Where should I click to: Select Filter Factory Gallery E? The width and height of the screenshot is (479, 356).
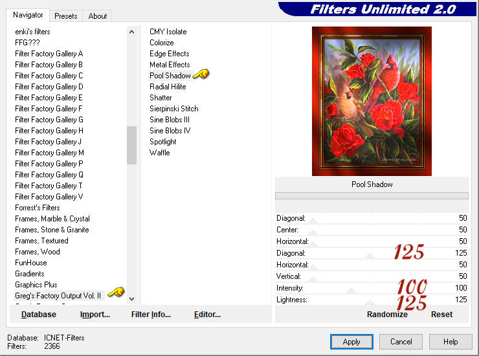(49, 98)
